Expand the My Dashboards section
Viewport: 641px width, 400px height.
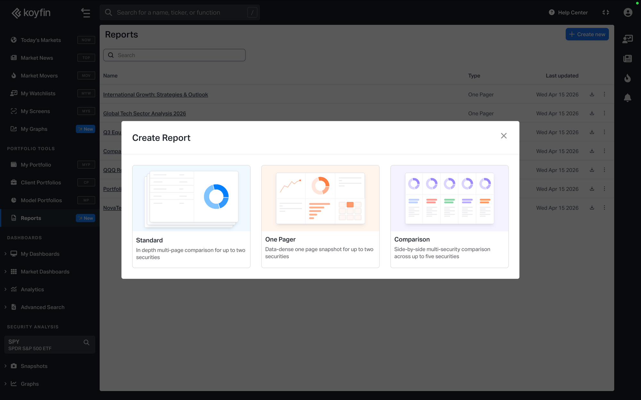[5, 254]
